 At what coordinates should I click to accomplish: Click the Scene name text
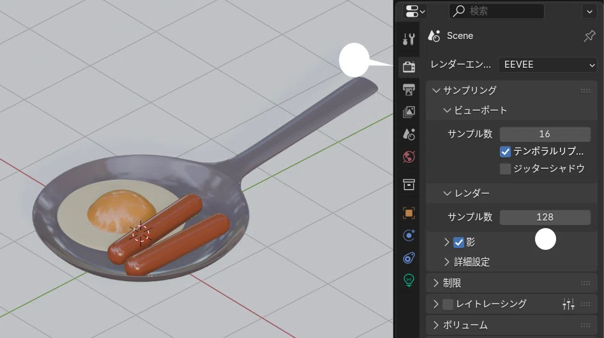point(460,36)
